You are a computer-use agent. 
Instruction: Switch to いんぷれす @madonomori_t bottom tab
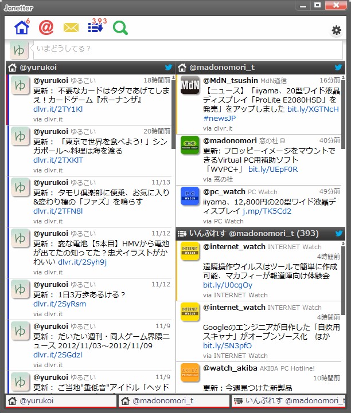288,401
